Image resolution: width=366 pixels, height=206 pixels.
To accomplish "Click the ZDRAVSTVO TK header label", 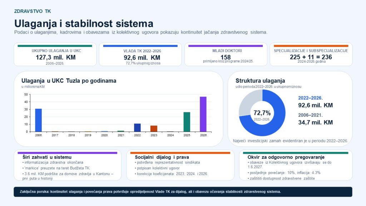I will pyautogui.click(x=33, y=11).
